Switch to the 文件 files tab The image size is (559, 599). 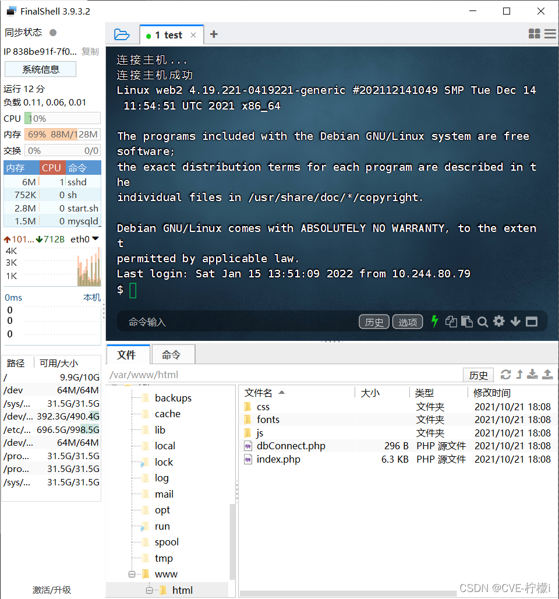[127, 354]
